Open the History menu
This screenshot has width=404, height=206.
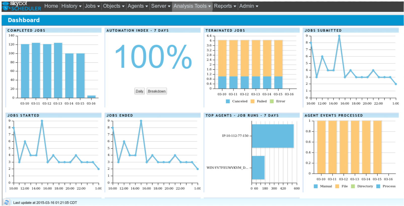71,6
